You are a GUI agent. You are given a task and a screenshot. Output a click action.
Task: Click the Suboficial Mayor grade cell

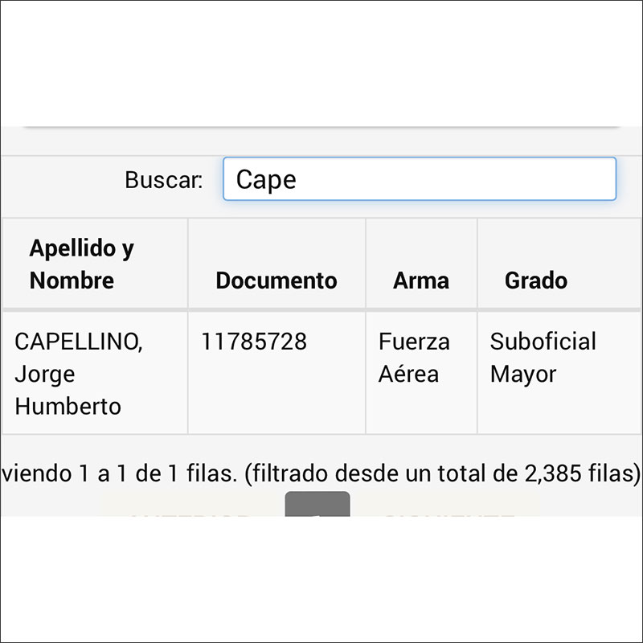(x=543, y=358)
